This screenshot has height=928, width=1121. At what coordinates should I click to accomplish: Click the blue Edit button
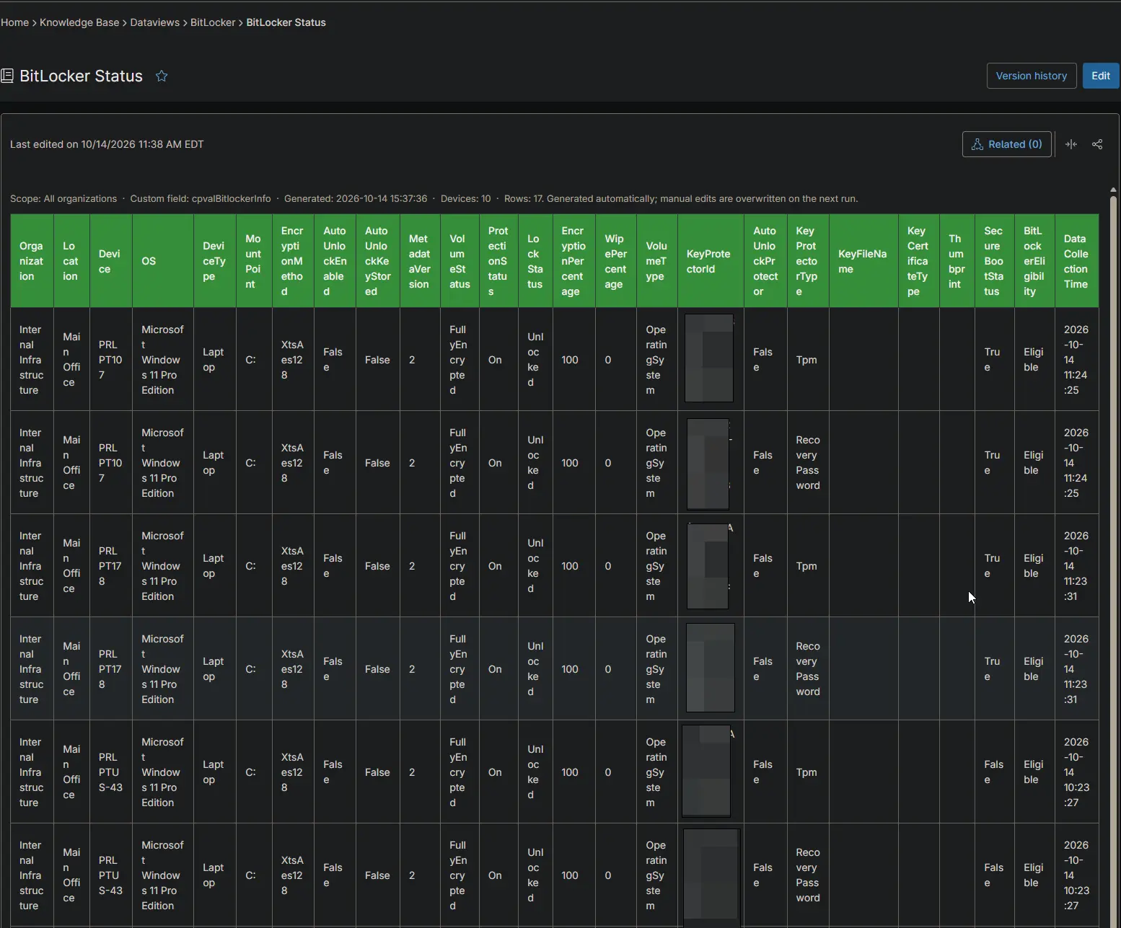[x=1100, y=76]
